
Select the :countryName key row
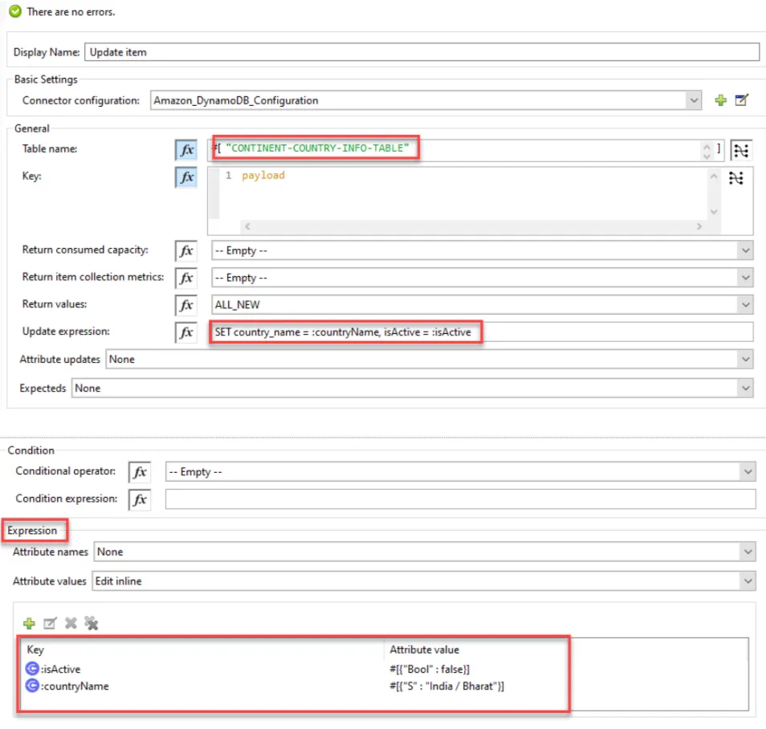(x=75, y=686)
